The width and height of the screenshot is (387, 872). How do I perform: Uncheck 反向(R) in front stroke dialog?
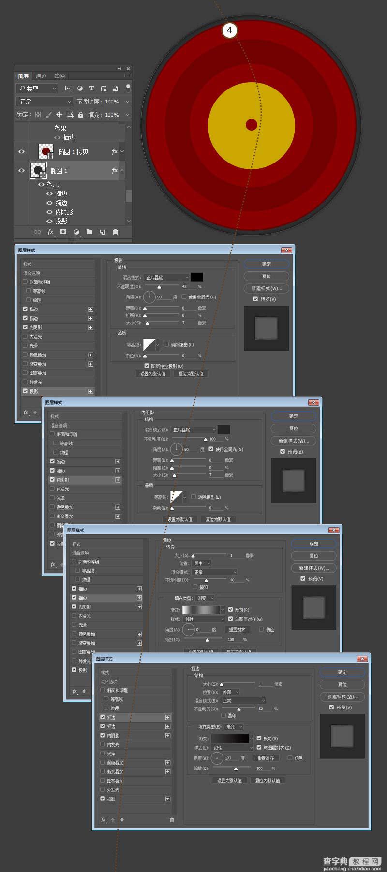coord(259,739)
